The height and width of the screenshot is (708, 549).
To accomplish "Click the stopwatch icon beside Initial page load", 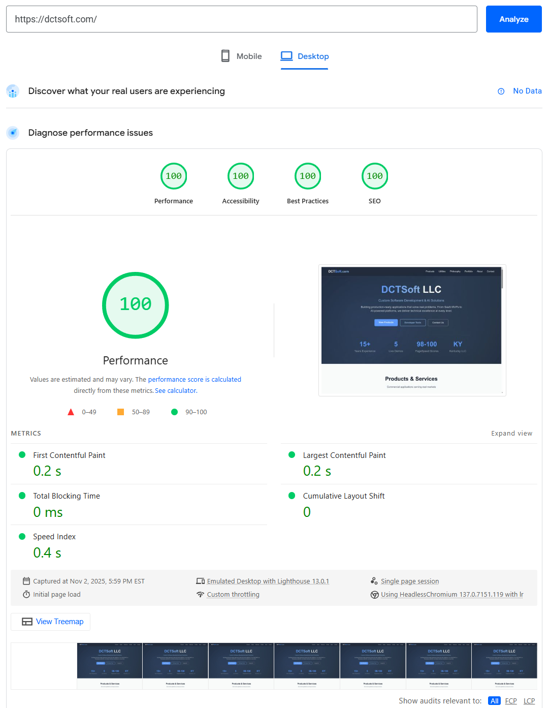I will coord(26,594).
